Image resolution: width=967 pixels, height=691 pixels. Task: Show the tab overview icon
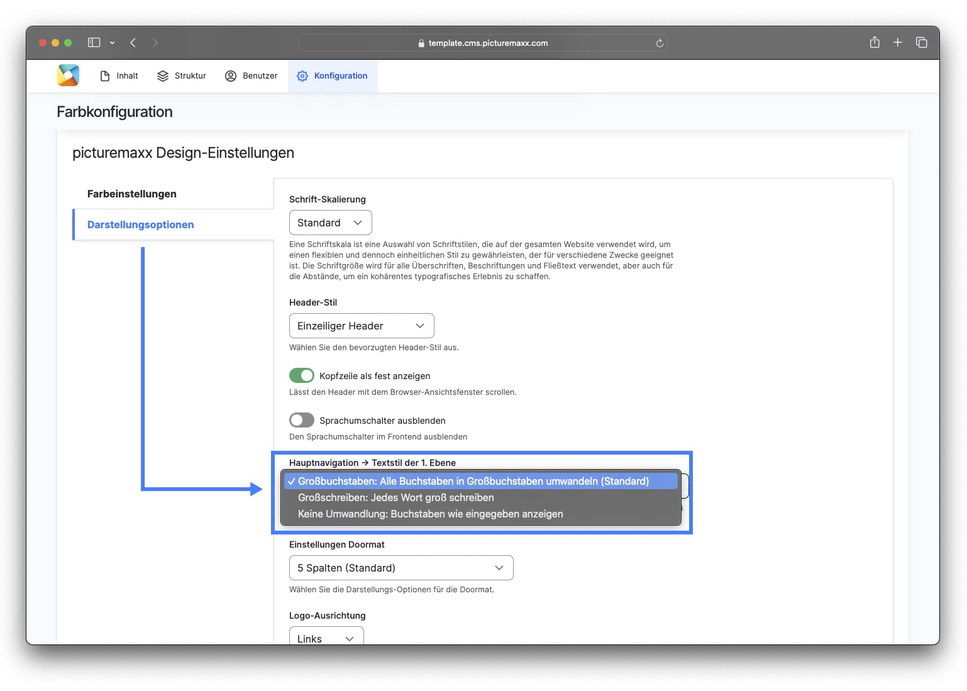[922, 42]
